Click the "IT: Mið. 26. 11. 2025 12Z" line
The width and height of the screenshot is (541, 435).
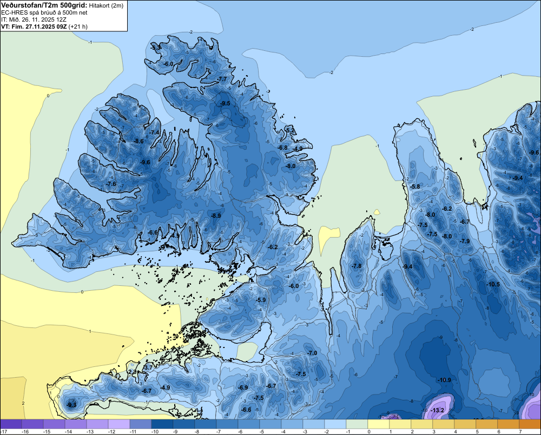pyautogui.click(x=34, y=19)
